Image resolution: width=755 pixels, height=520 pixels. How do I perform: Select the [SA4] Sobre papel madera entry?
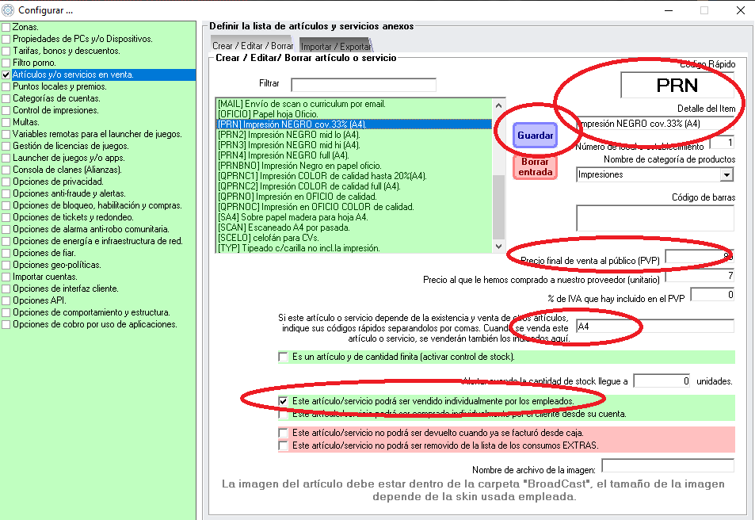(x=353, y=217)
